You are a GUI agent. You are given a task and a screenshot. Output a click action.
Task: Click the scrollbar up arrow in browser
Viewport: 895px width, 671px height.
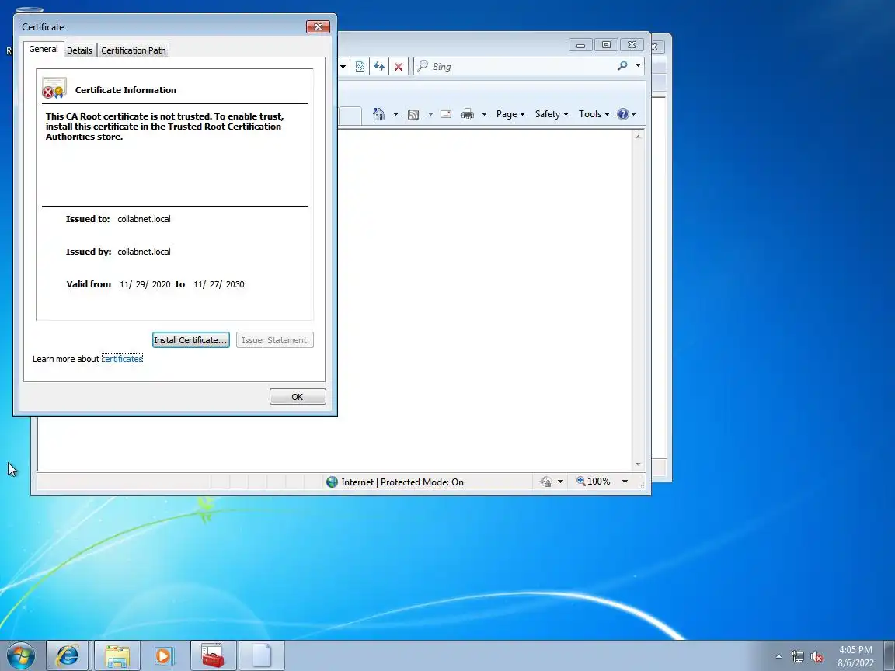point(638,137)
